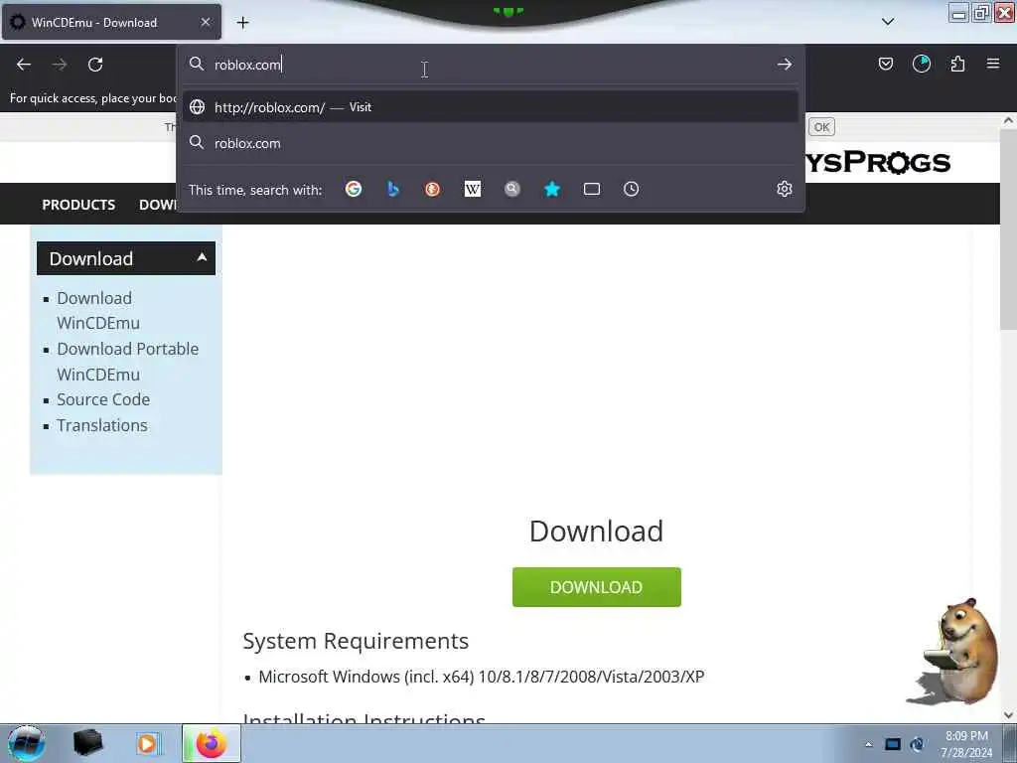Open the Download Portable WinCDEmu link
Screen dimensions: 1017x763
tap(128, 362)
